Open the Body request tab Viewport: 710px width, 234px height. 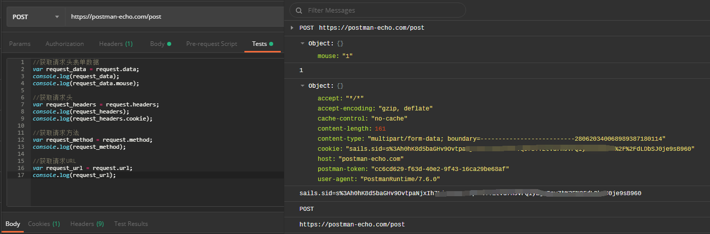click(161, 44)
